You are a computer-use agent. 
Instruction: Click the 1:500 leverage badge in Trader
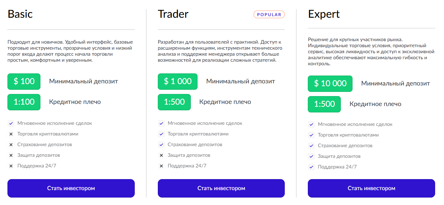tap(174, 102)
